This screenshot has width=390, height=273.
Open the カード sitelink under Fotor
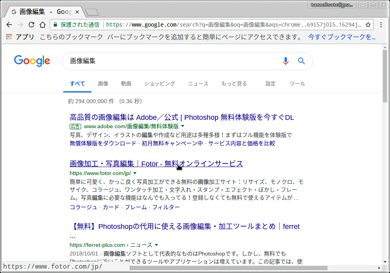[111, 207]
